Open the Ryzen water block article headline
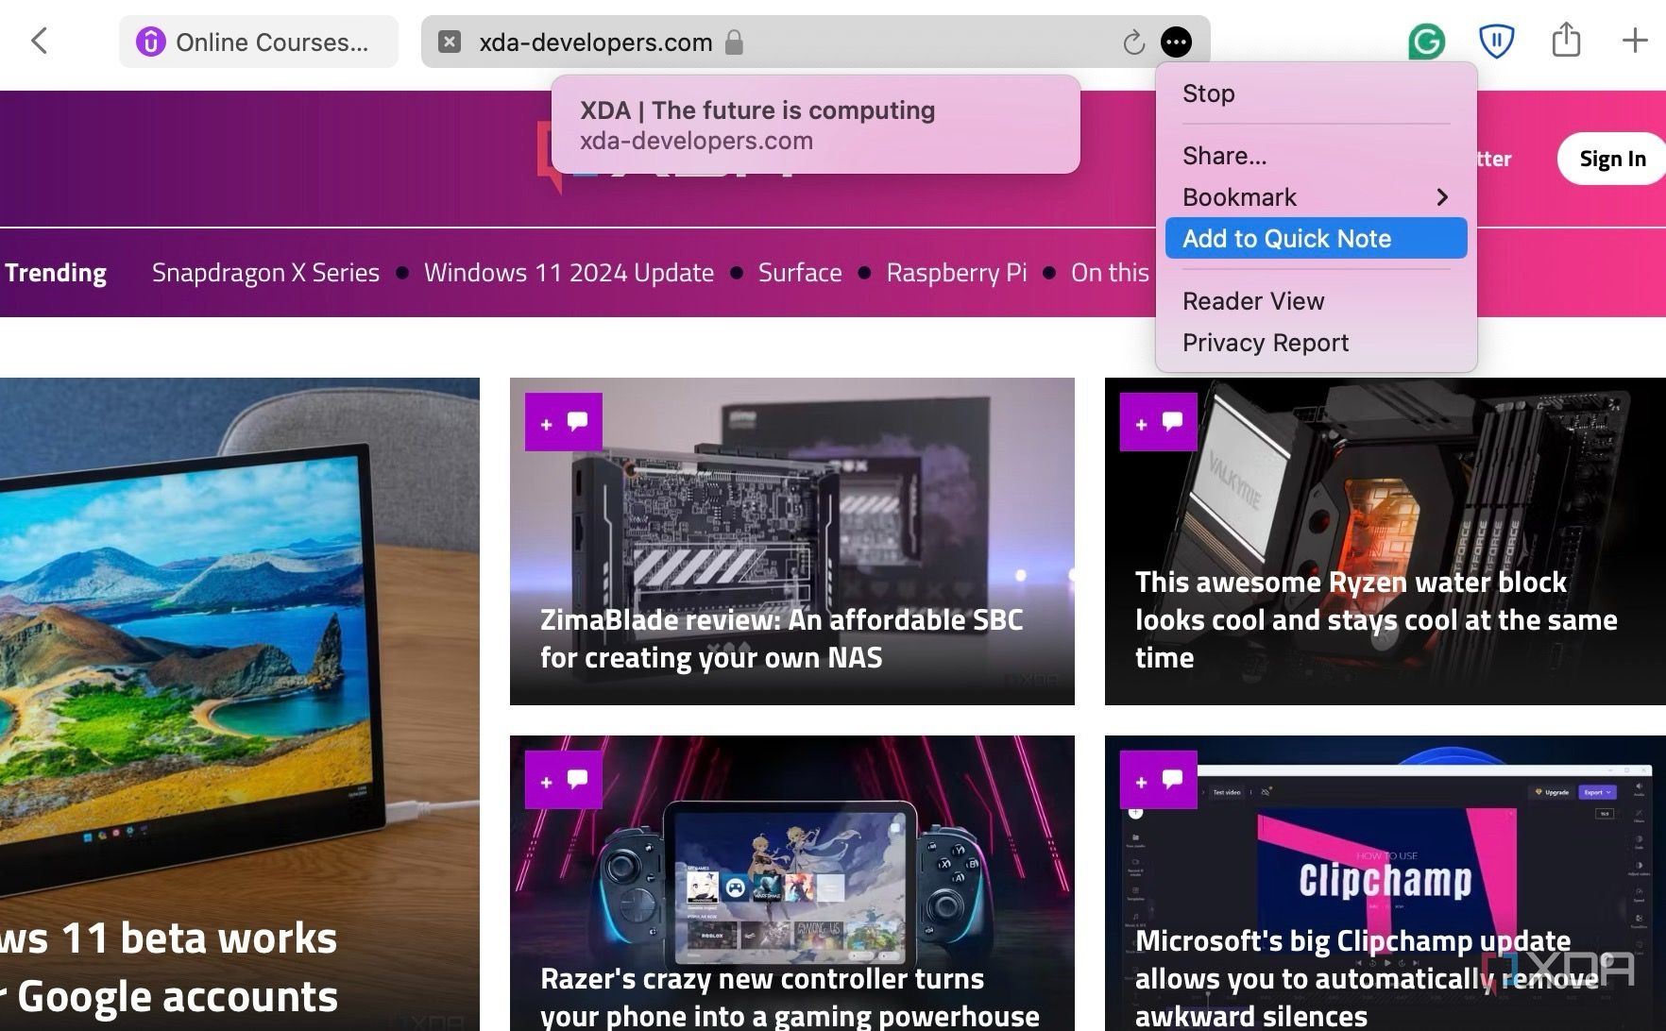This screenshot has width=1666, height=1031. (x=1376, y=620)
